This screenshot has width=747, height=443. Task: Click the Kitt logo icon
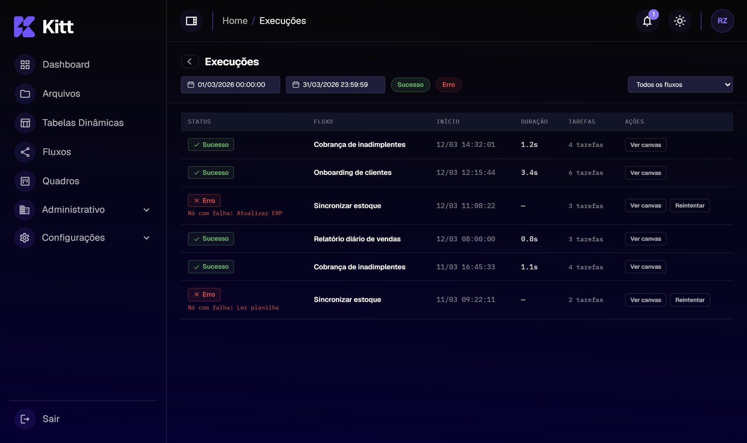(25, 27)
